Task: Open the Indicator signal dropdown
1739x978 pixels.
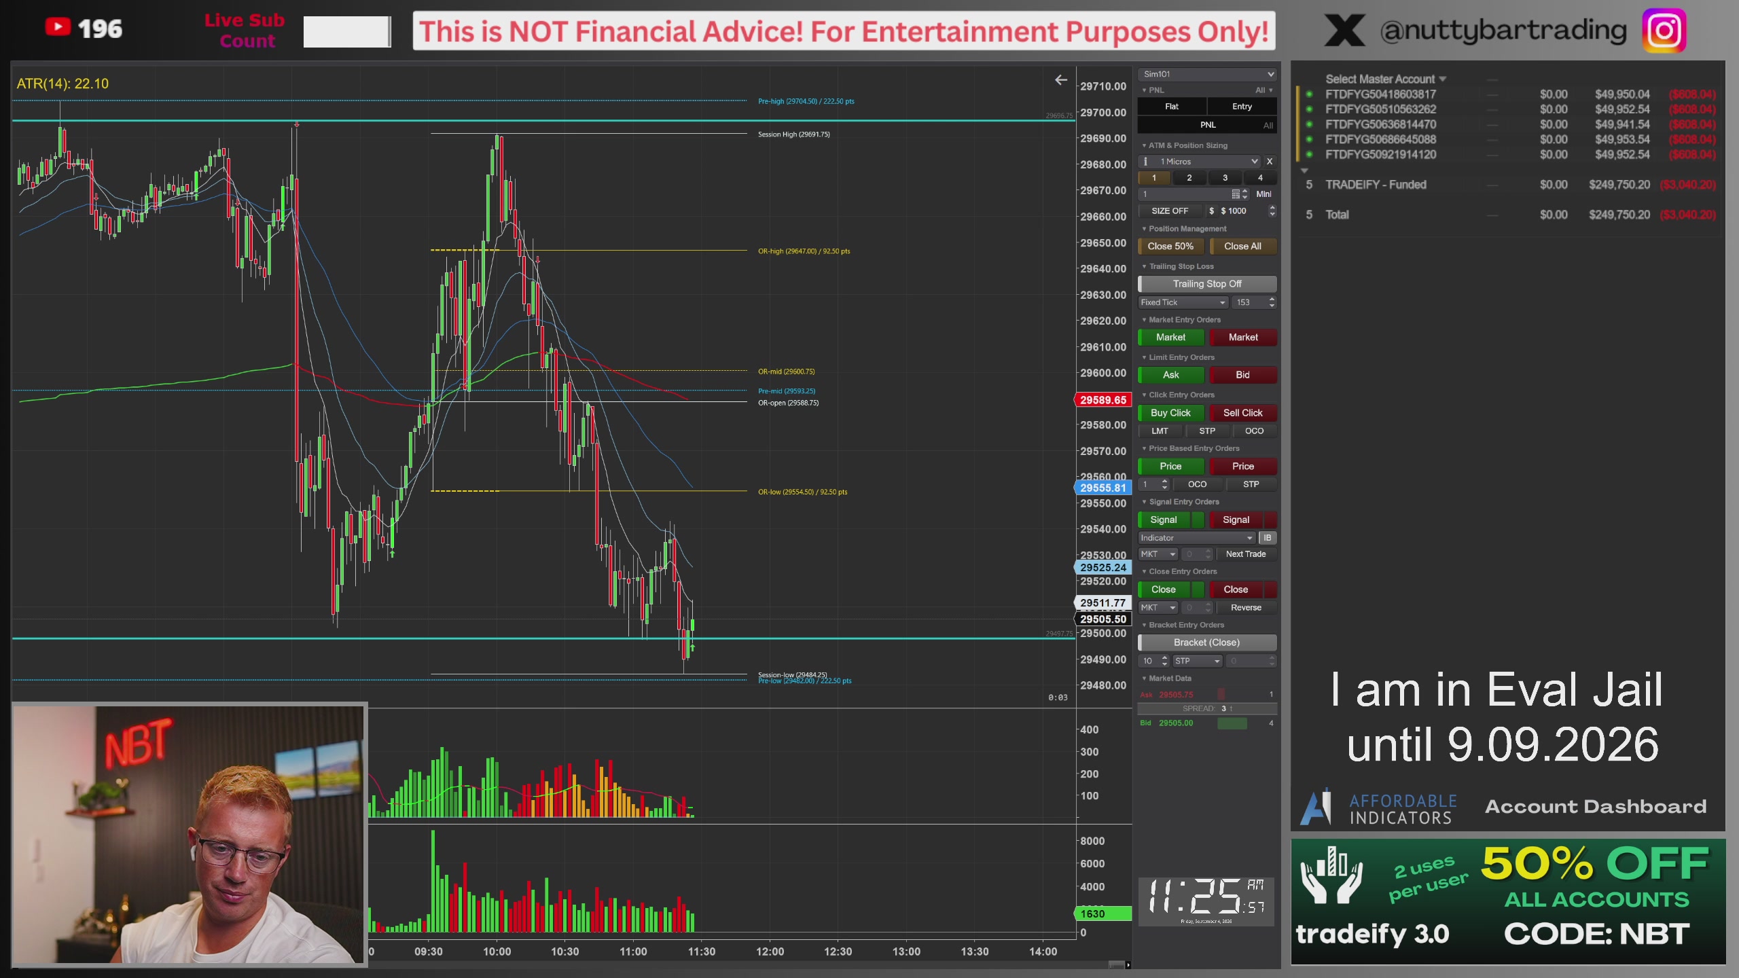Action: click(x=1197, y=538)
